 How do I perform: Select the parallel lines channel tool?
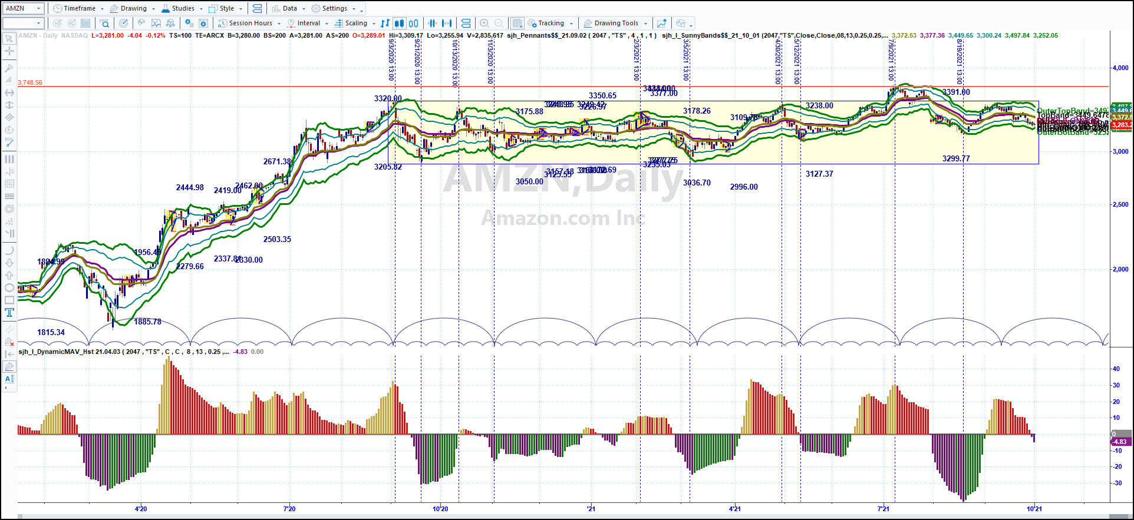[x=9, y=117]
